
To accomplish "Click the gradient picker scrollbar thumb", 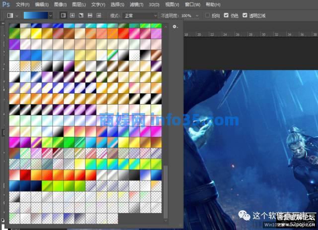I will [x=165, y=192].
